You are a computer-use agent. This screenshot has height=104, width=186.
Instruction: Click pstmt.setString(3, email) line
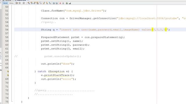tap(63, 49)
